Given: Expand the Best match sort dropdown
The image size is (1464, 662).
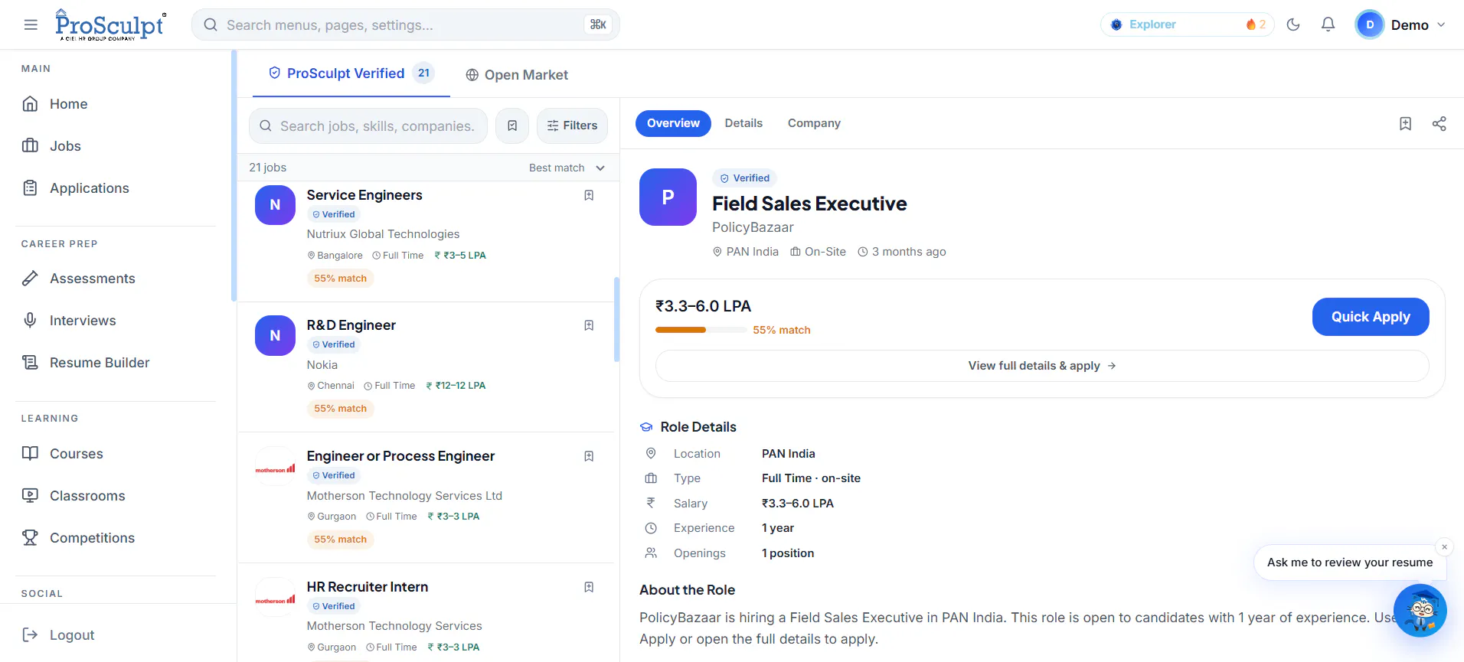Looking at the screenshot, I should coord(567,168).
